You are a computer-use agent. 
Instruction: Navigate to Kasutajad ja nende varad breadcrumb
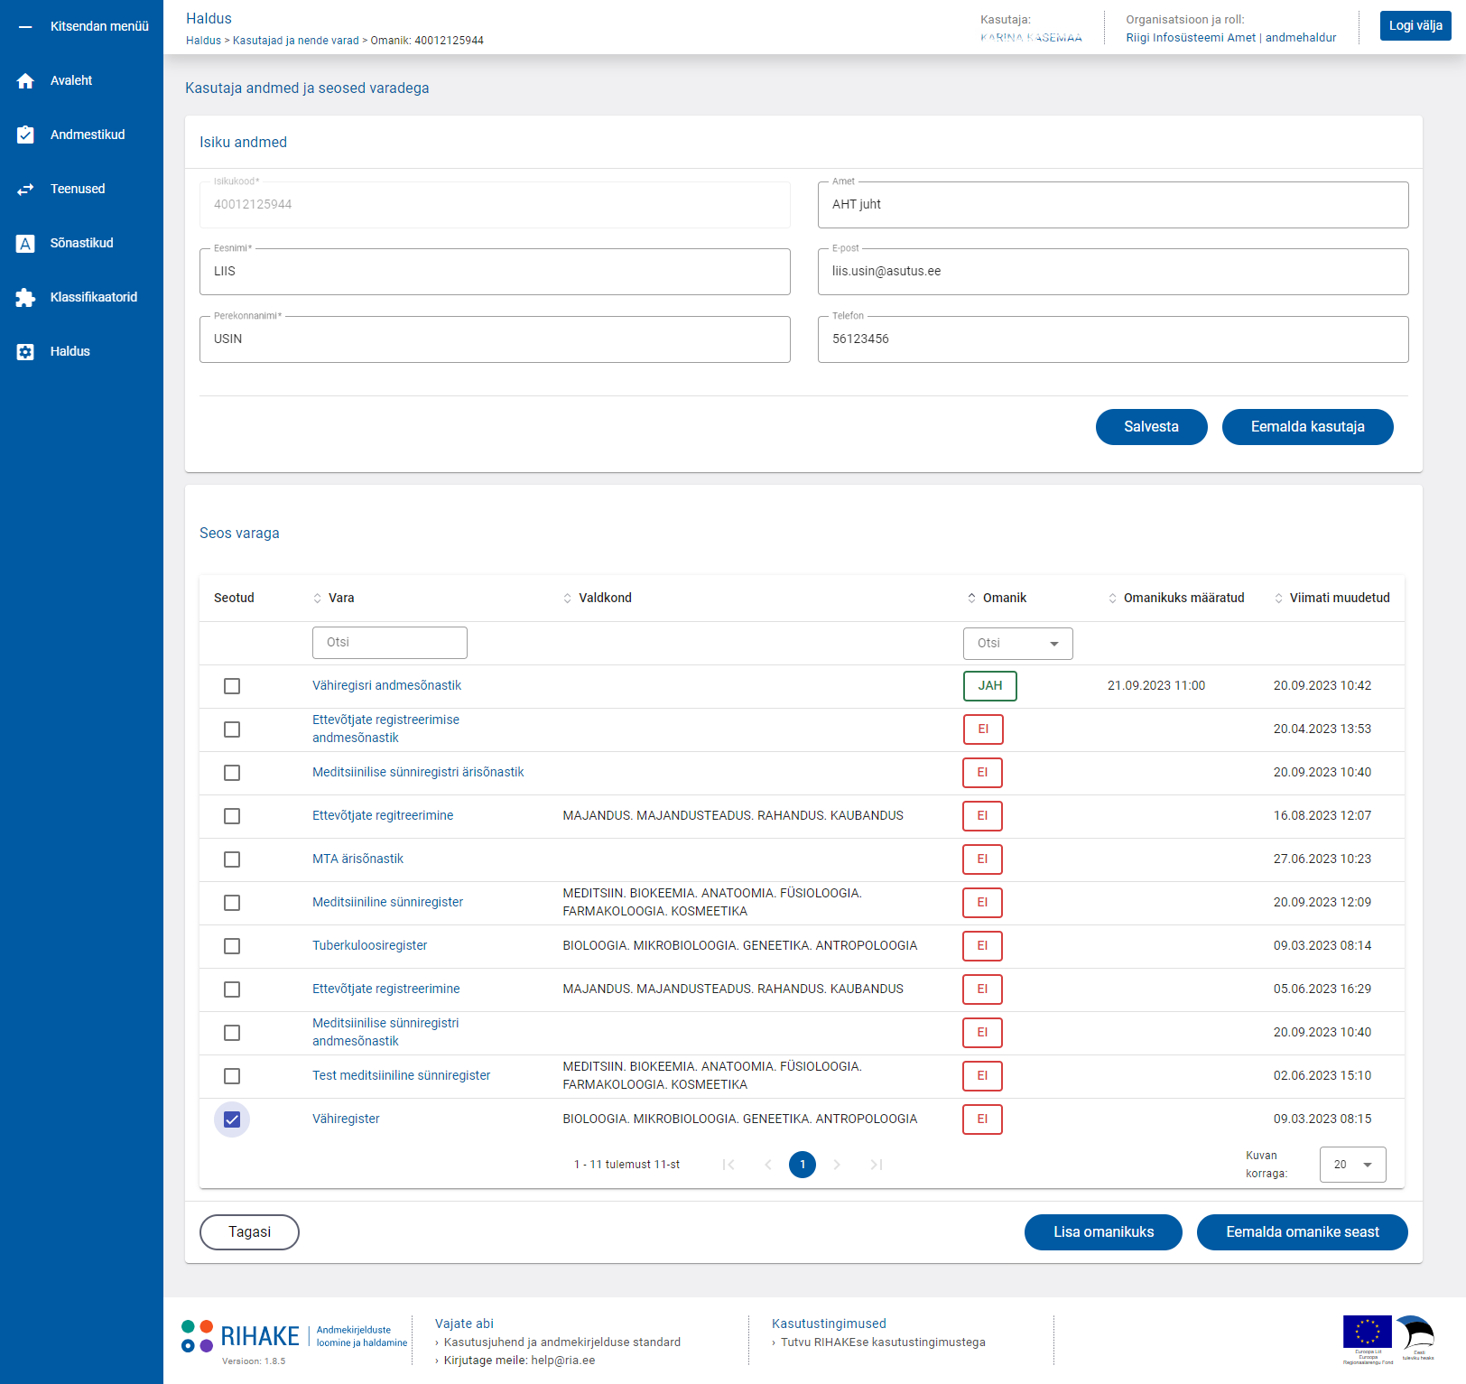295,41
